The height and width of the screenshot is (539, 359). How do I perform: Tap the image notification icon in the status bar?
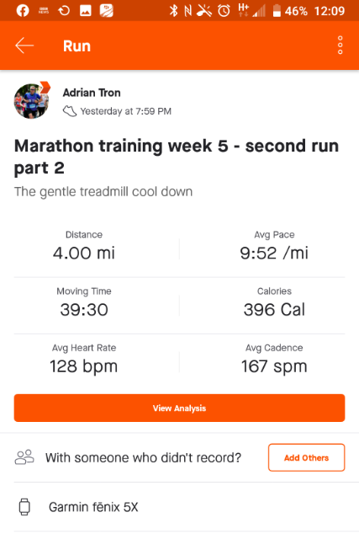(86, 11)
